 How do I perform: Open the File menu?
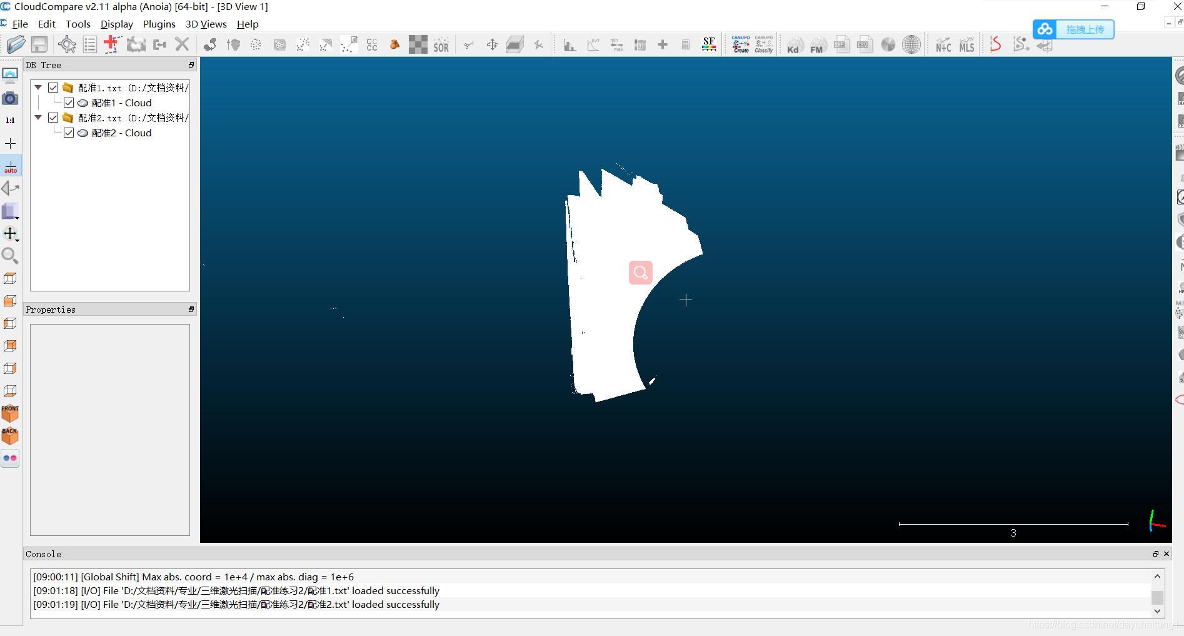click(x=20, y=24)
